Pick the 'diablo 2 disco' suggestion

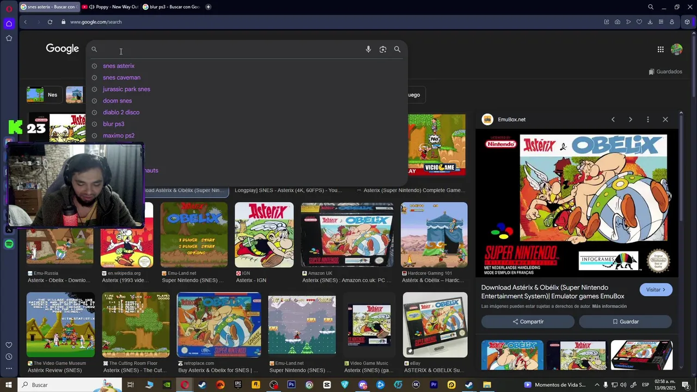(x=121, y=112)
